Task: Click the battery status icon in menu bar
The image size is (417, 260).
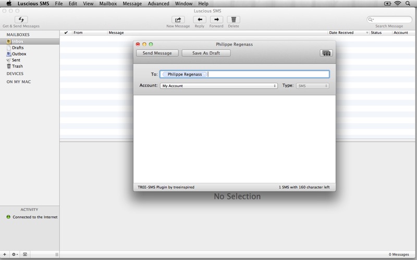Action: (x=388, y=4)
